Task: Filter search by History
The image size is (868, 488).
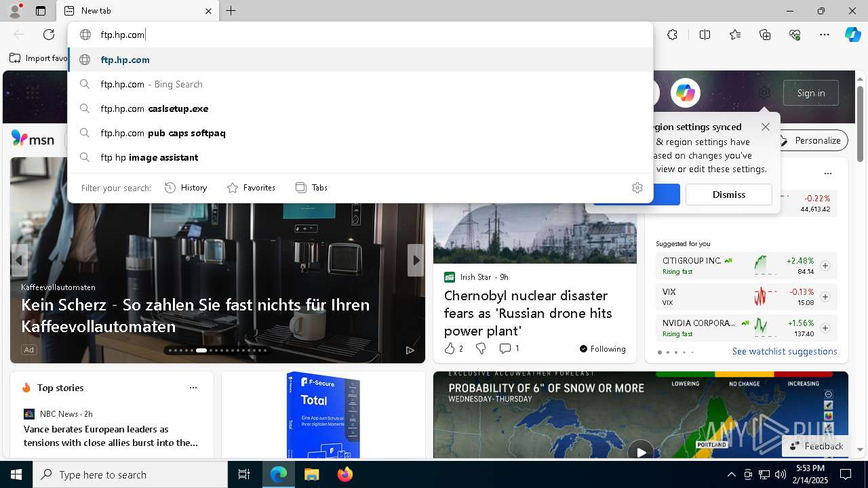Action: [x=186, y=188]
